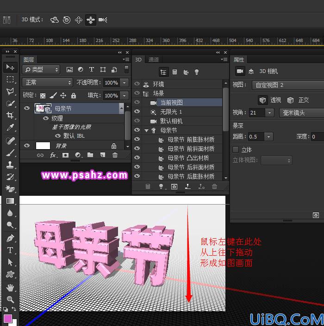Click the 深度 depth input field
Viewport: 324px width, 326px height.
(318, 137)
